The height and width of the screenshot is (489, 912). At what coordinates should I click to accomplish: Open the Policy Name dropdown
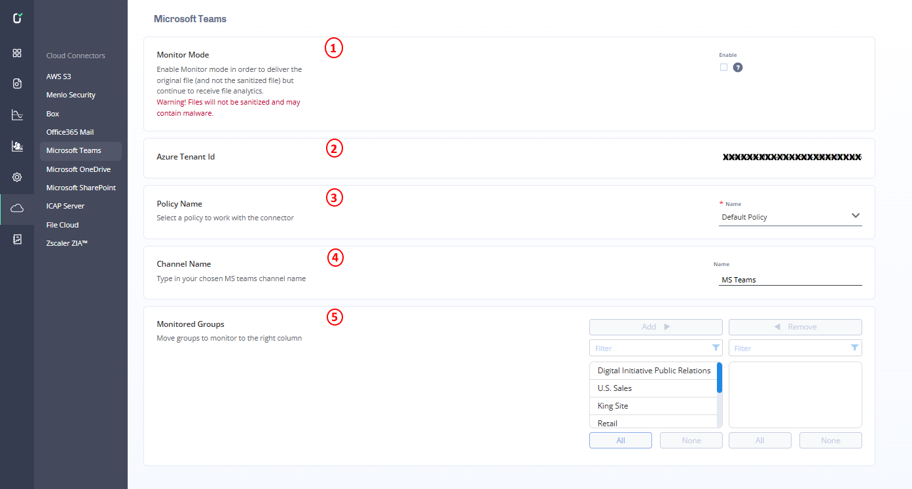coord(790,217)
